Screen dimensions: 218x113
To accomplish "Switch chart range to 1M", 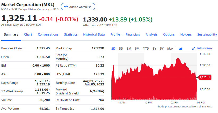I will tap(129, 49).
